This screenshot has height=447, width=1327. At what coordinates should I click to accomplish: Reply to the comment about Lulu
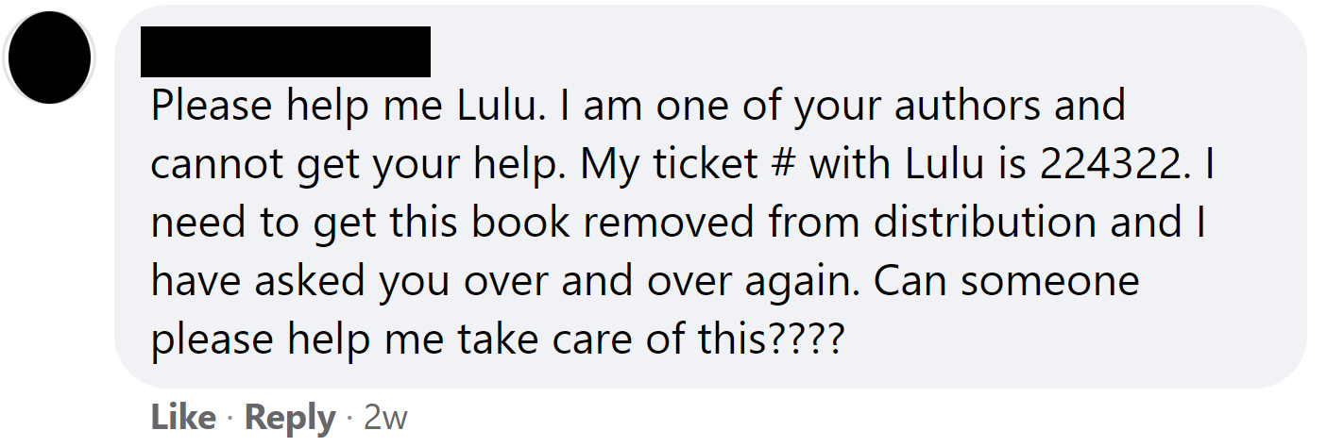click(290, 418)
